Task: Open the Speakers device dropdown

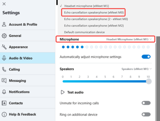Action: pos(137,69)
